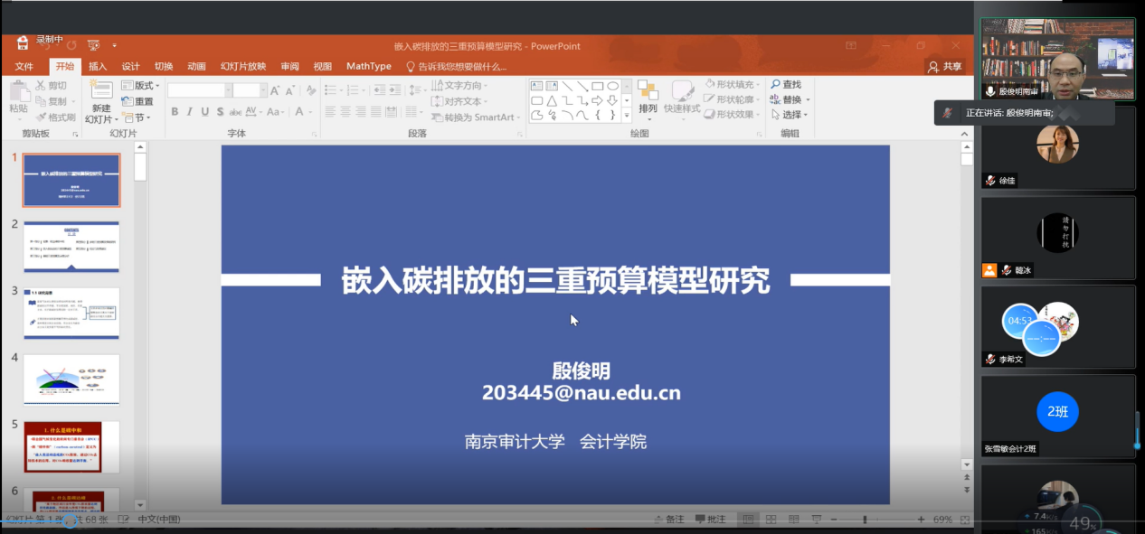Screen dimensions: 1145x534
Task: Click the Find (查找) magnifier icon
Action: click(x=776, y=85)
